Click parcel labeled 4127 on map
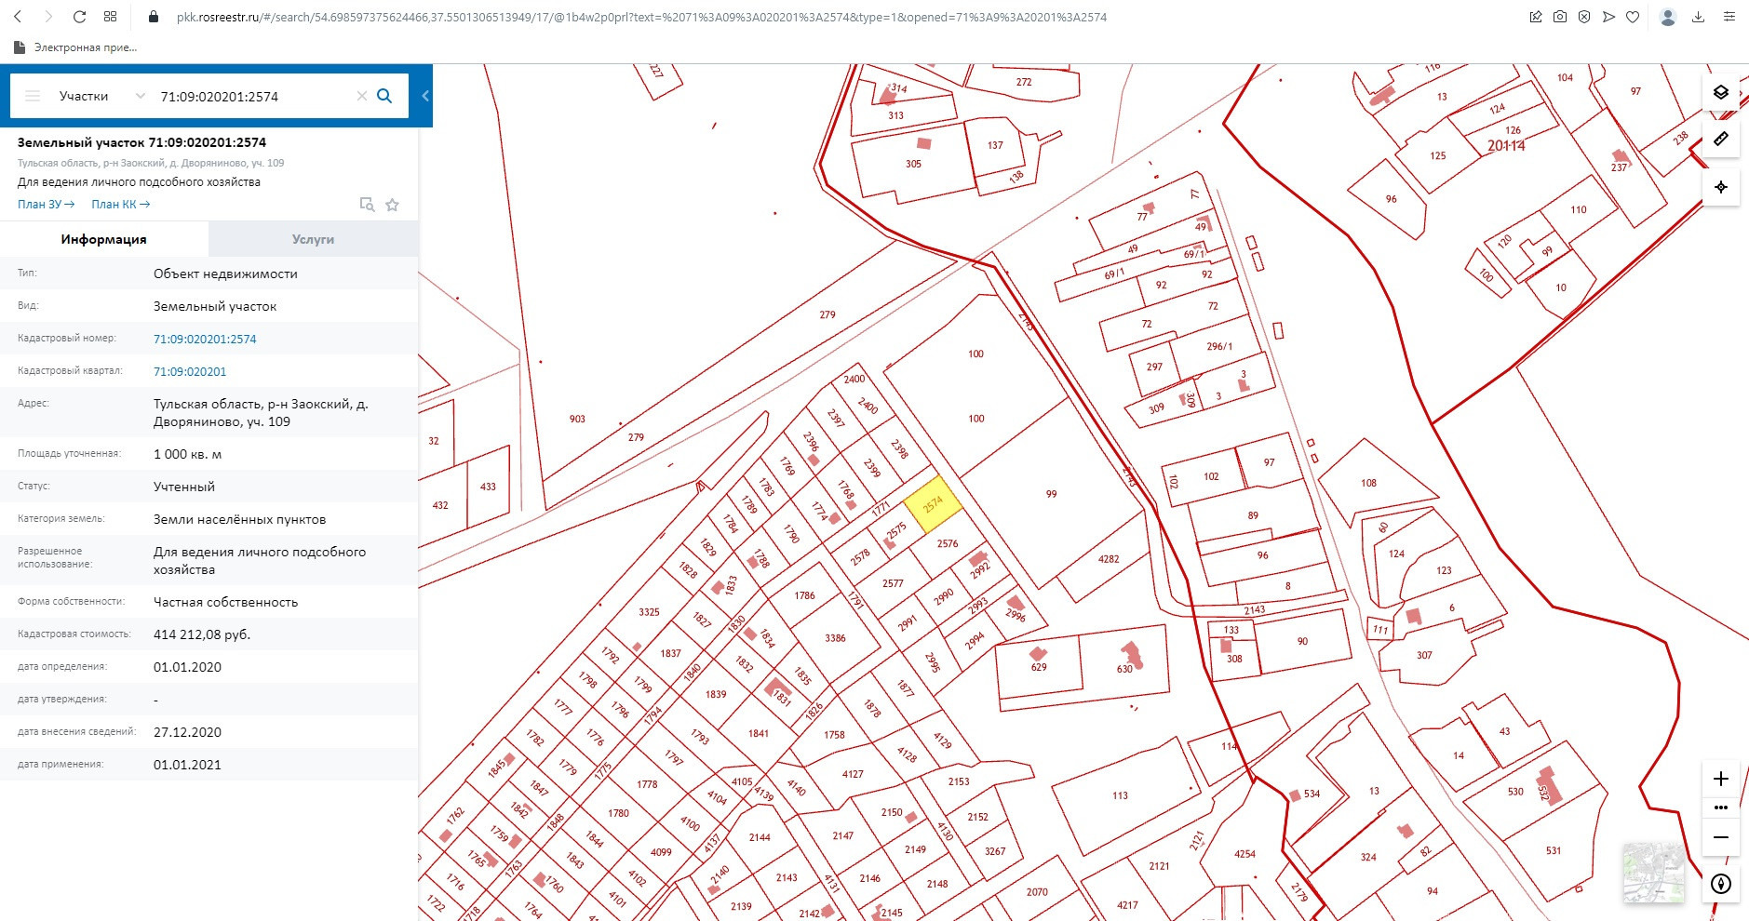This screenshot has height=921, width=1749. [x=853, y=774]
